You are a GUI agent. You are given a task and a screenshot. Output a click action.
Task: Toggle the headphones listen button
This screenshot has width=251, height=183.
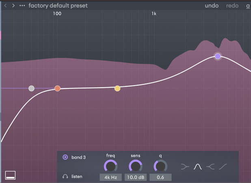pyautogui.click(x=65, y=177)
